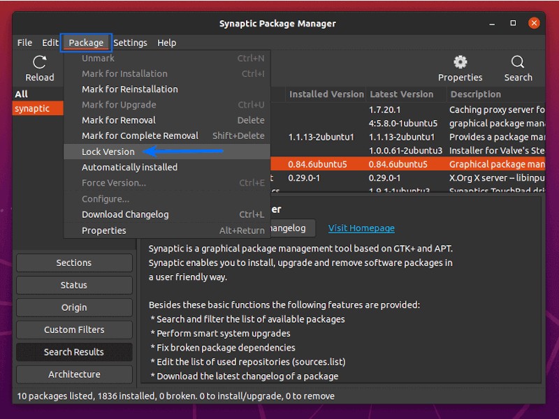Select the synaptic entry in sidebar
This screenshot has height=419, width=559.
[33, 108]
